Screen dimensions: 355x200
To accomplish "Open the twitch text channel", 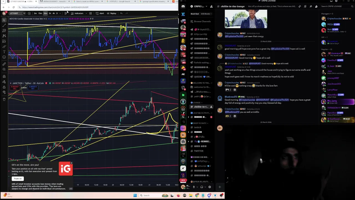I will (x=198, y=127).
